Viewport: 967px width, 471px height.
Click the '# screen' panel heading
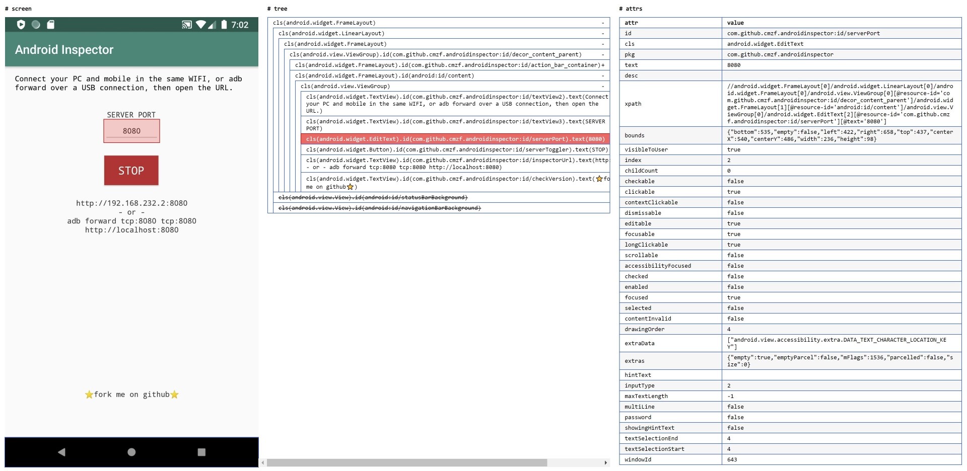tap(18, 9)
